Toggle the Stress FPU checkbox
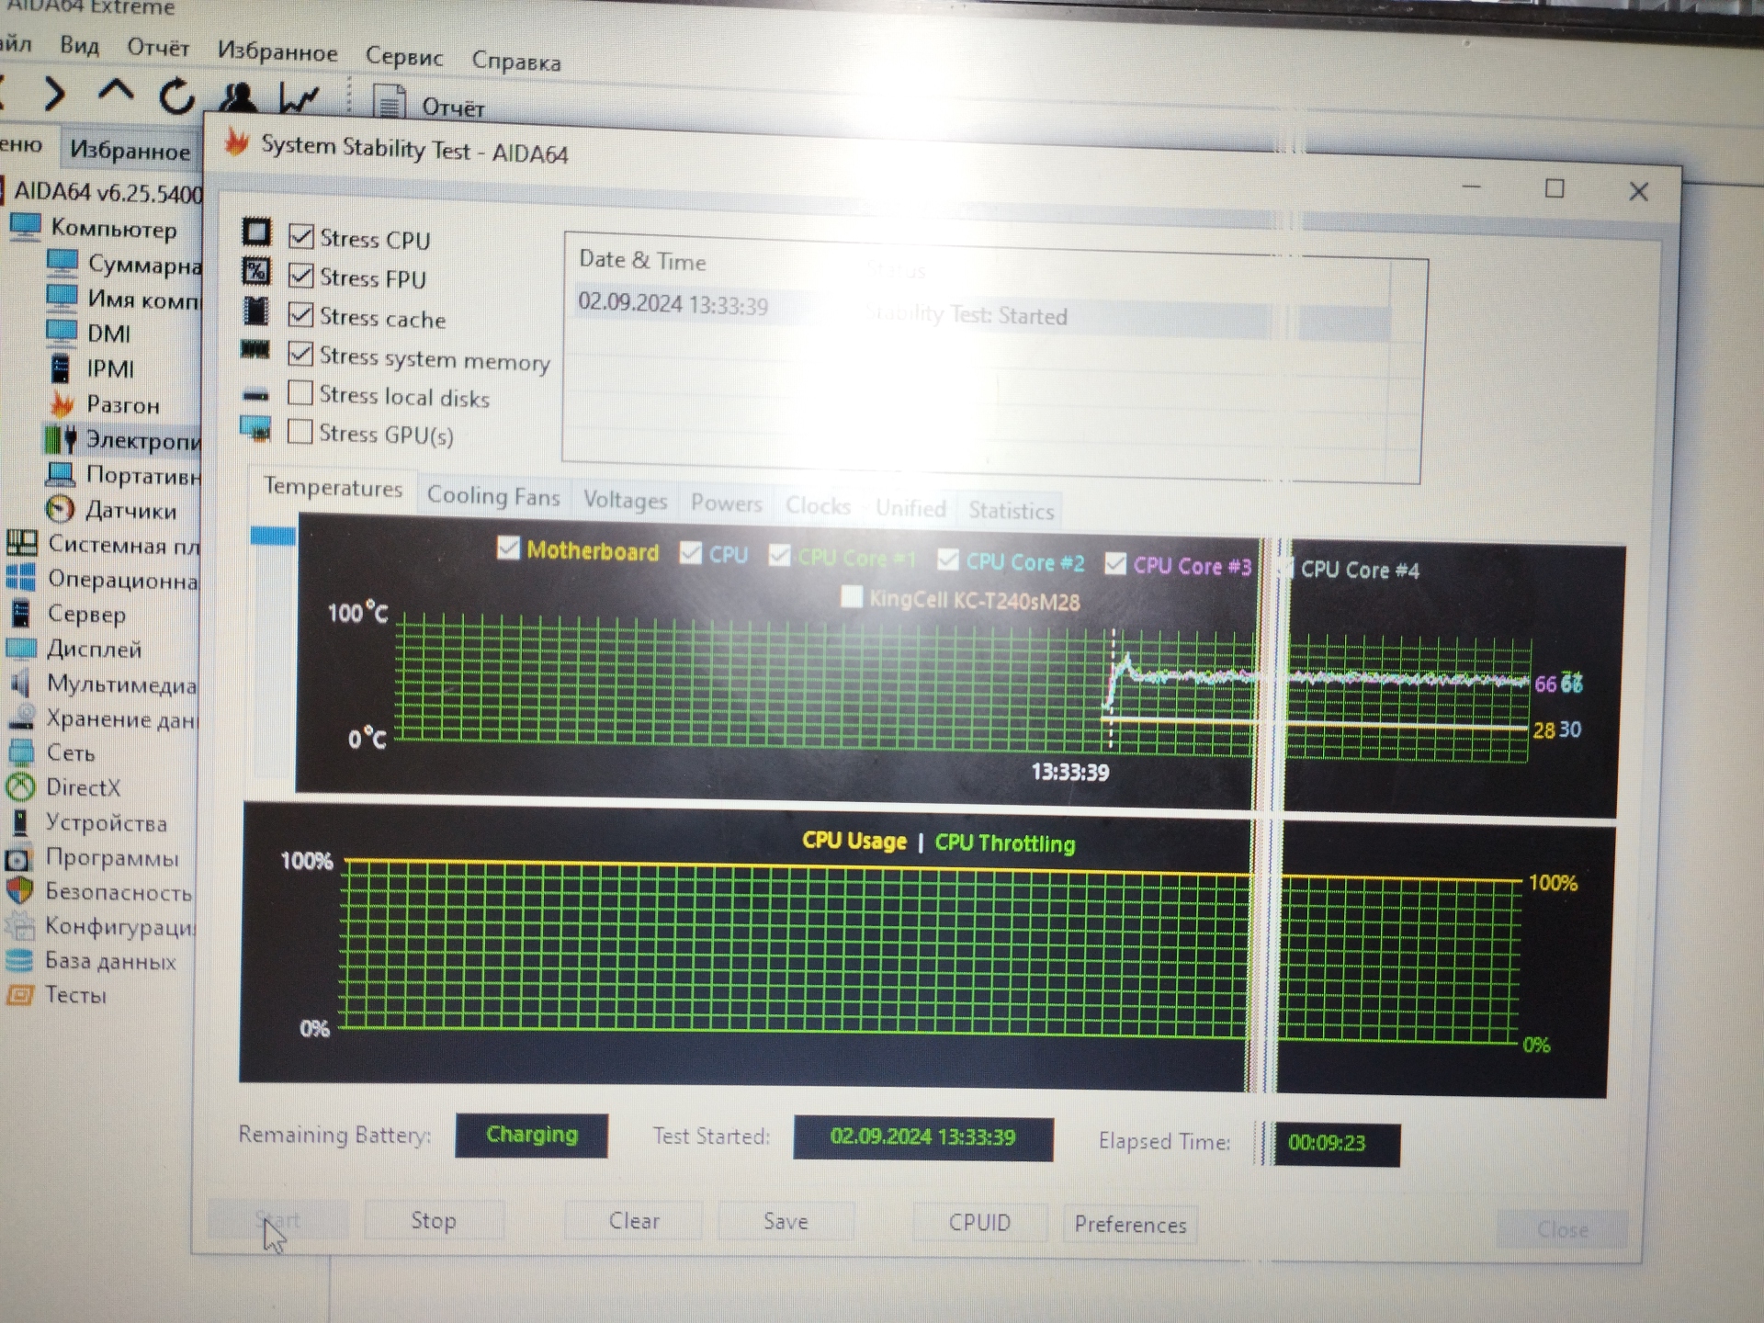The image size is (1764, 1323). 300,275
